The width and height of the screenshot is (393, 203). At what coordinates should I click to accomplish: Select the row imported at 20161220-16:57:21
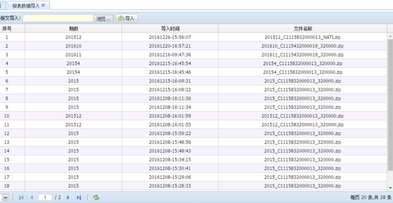170,46
